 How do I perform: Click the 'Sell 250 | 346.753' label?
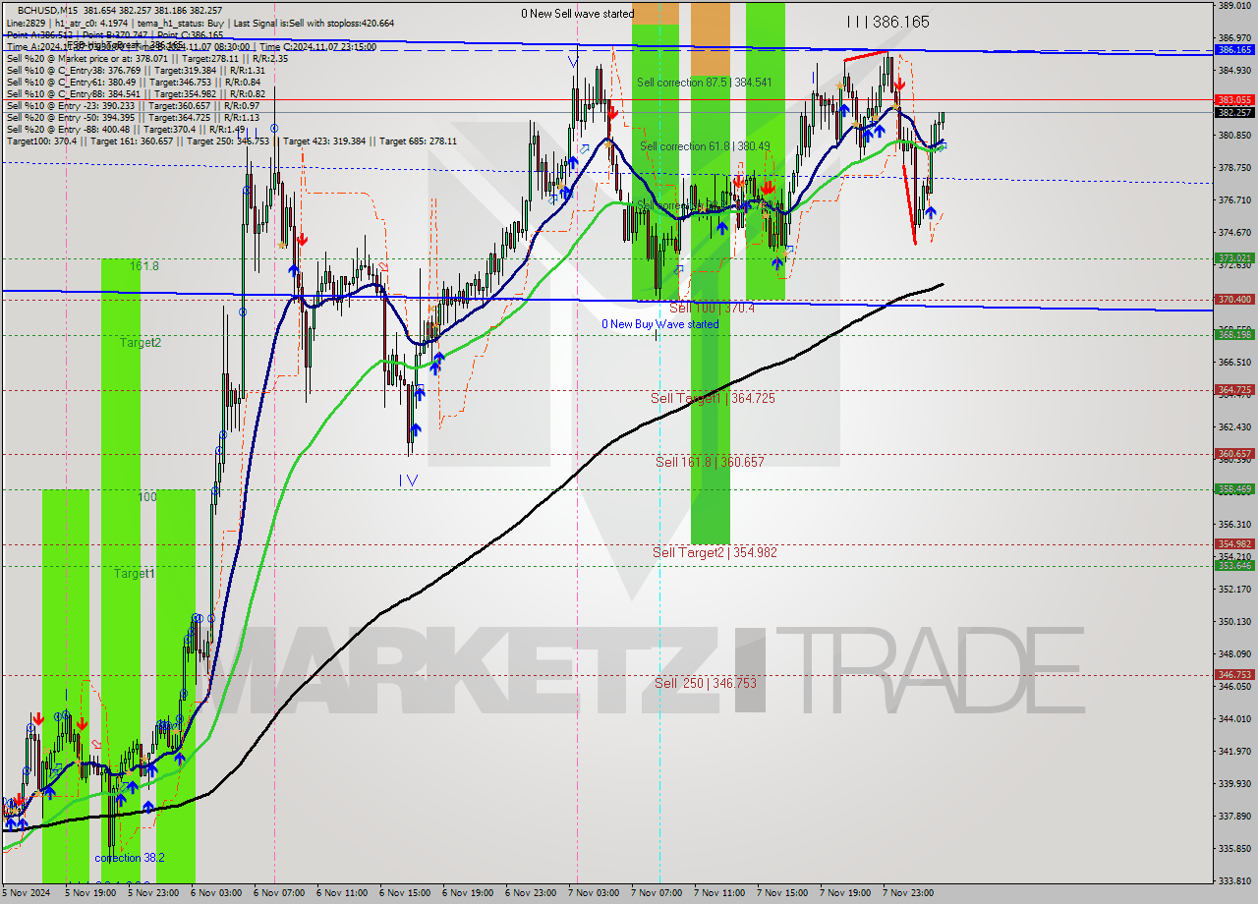point(706,682)
